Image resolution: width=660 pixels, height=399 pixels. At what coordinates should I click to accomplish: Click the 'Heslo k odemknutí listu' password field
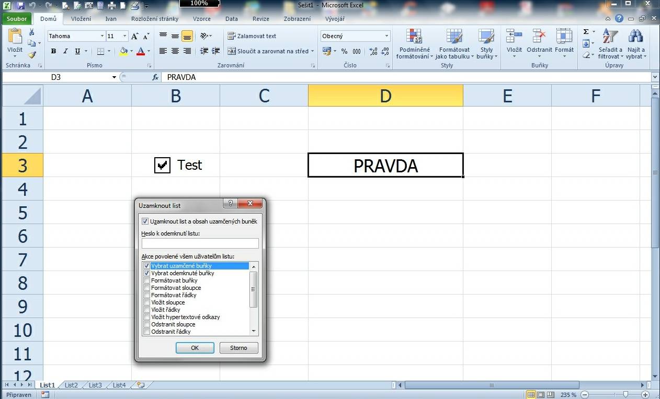[x=200, y=243]
